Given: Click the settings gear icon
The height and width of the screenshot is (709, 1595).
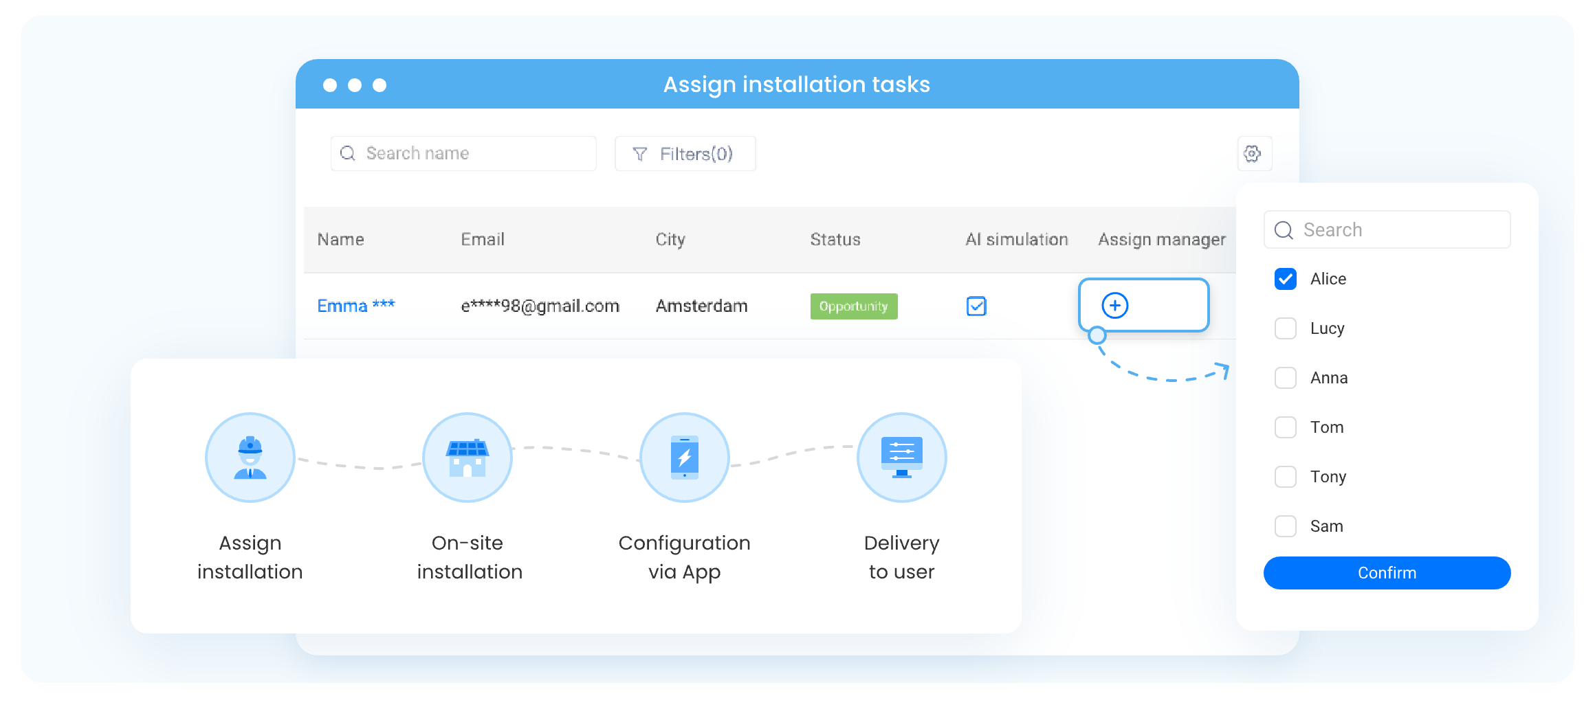Looking at the screenshot, I should pos(1253,154).
